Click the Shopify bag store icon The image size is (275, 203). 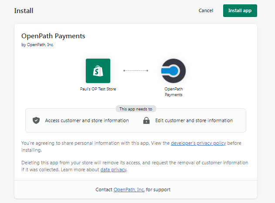(98, 71)
